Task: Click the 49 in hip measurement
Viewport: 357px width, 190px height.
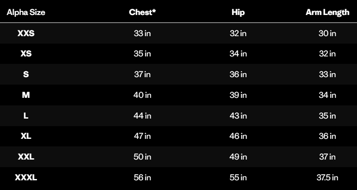Action: (238, 157)
